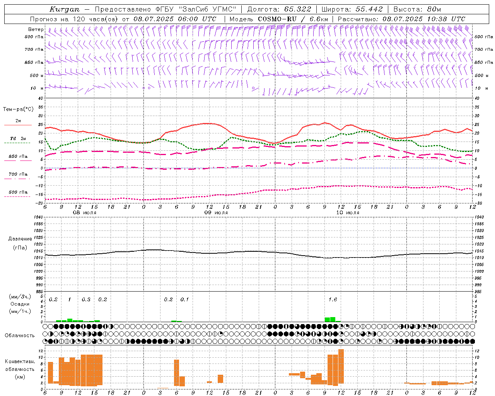Click the "Конвективн." convective cloud label
495x396 pixels.
[x=20, y=362]
